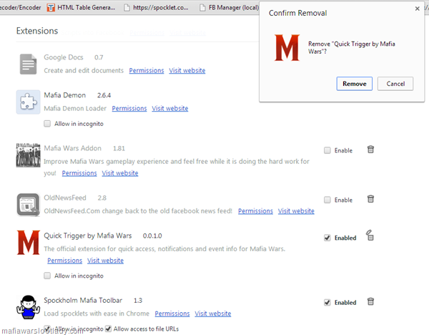Click Spockholm Mafia Toolbar icon
The width and height of the screenshot is (429, 335).
[x=28, y=307]
